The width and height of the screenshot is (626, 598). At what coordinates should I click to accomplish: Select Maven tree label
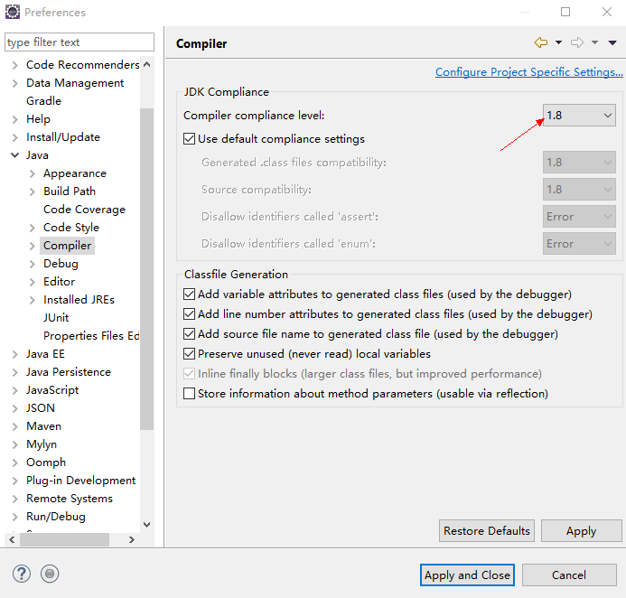[x=44, y=426]
